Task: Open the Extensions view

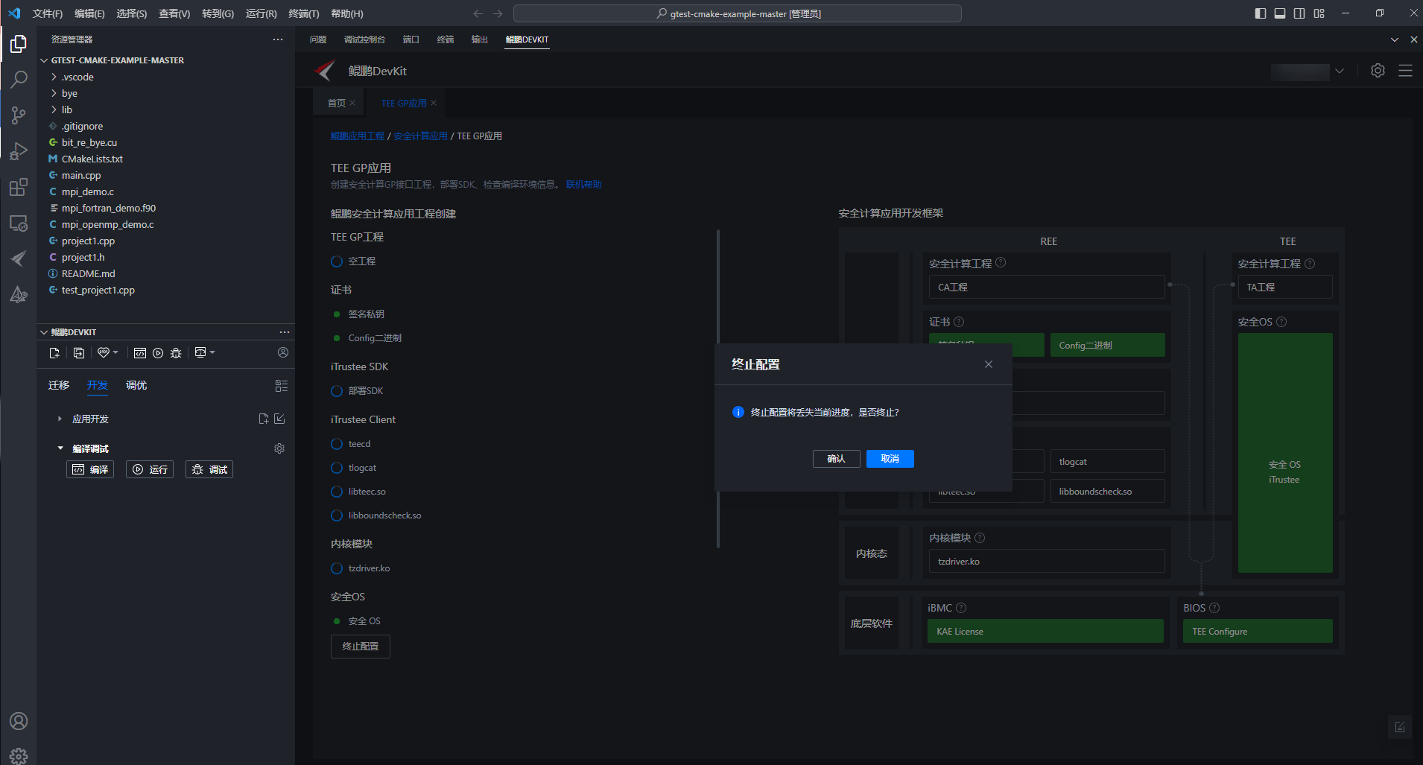Action: (19, 187)
